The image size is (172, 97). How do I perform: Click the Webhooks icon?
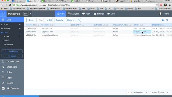pos(3,67)
